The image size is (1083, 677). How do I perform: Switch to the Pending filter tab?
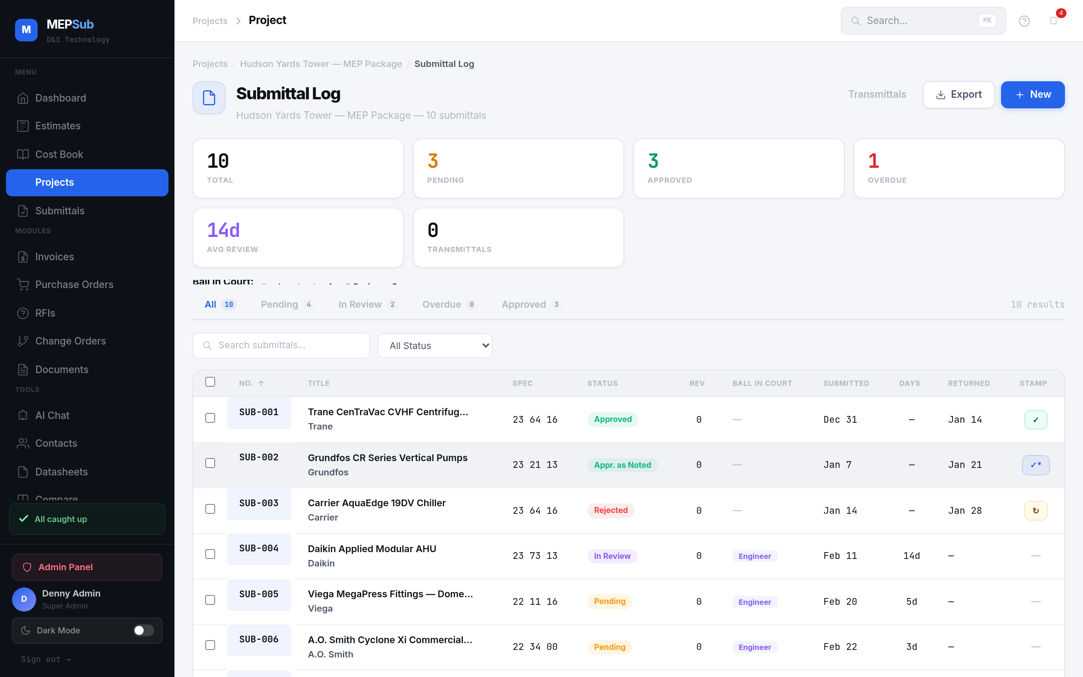pyautogui.click(x=280, y=304)
